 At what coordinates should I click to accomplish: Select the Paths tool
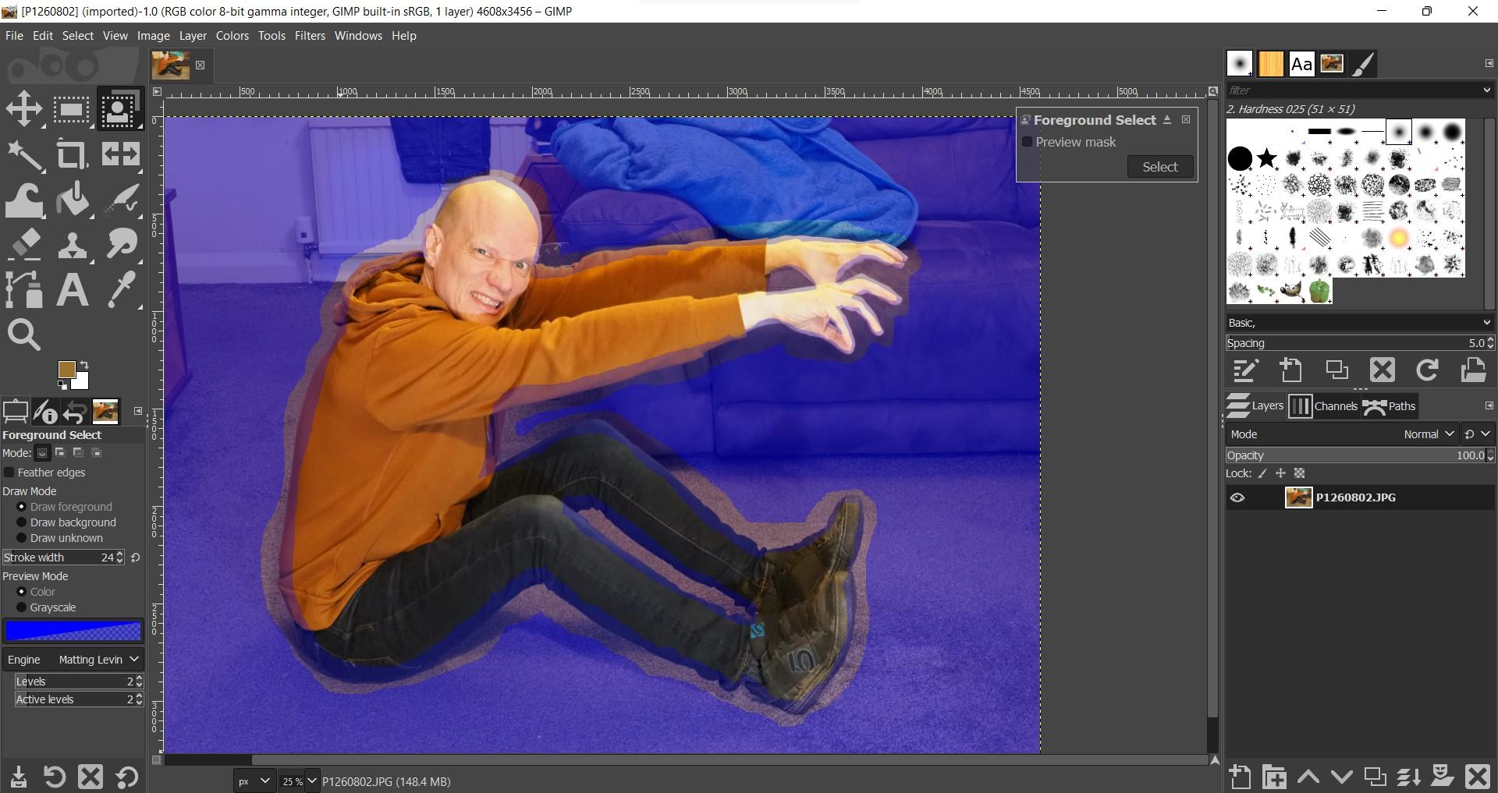coord(24,290)
